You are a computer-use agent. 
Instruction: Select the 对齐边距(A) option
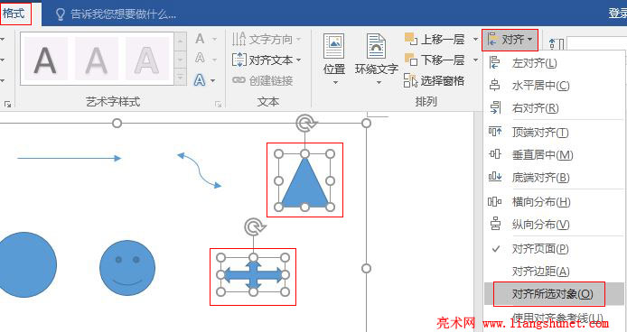pos(553,272)
